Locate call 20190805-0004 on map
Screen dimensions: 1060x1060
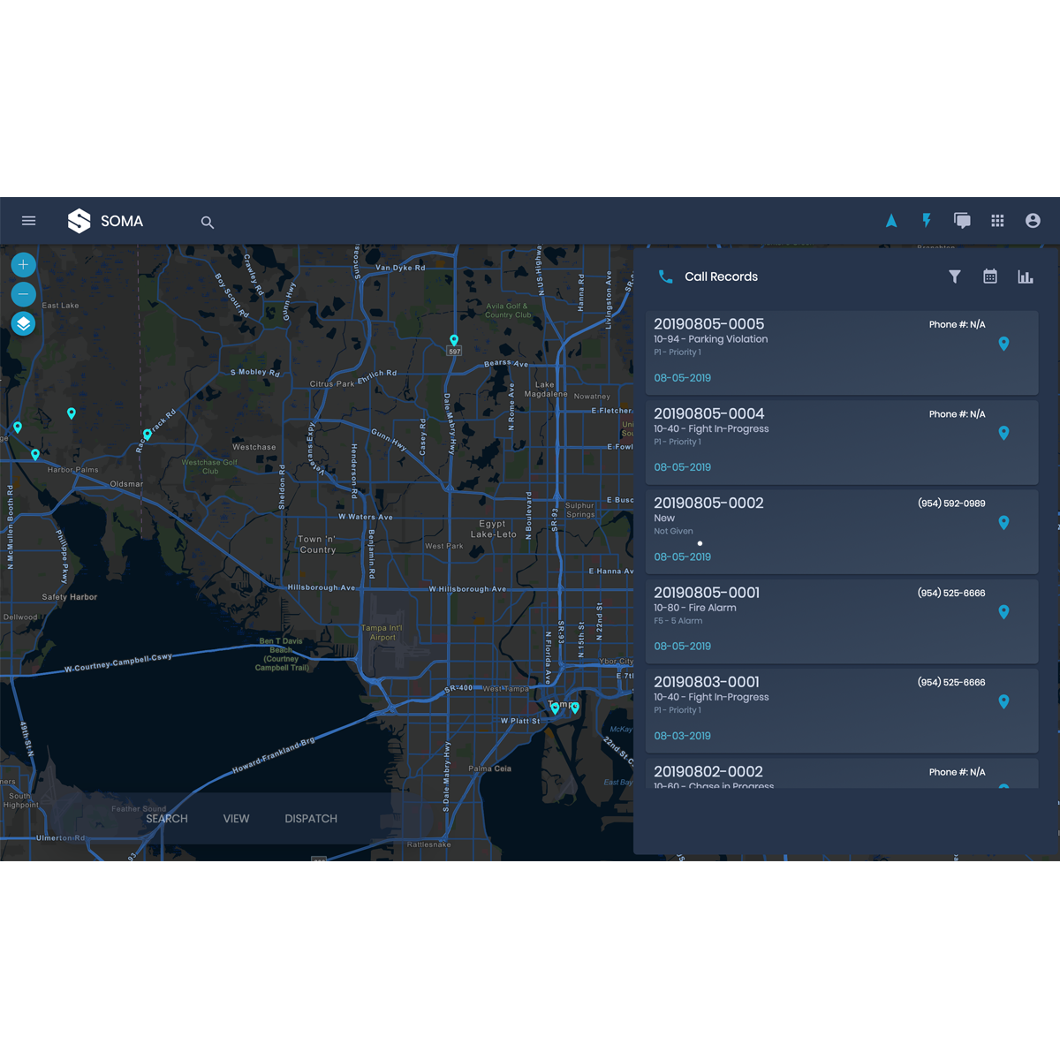[1003, 433]
